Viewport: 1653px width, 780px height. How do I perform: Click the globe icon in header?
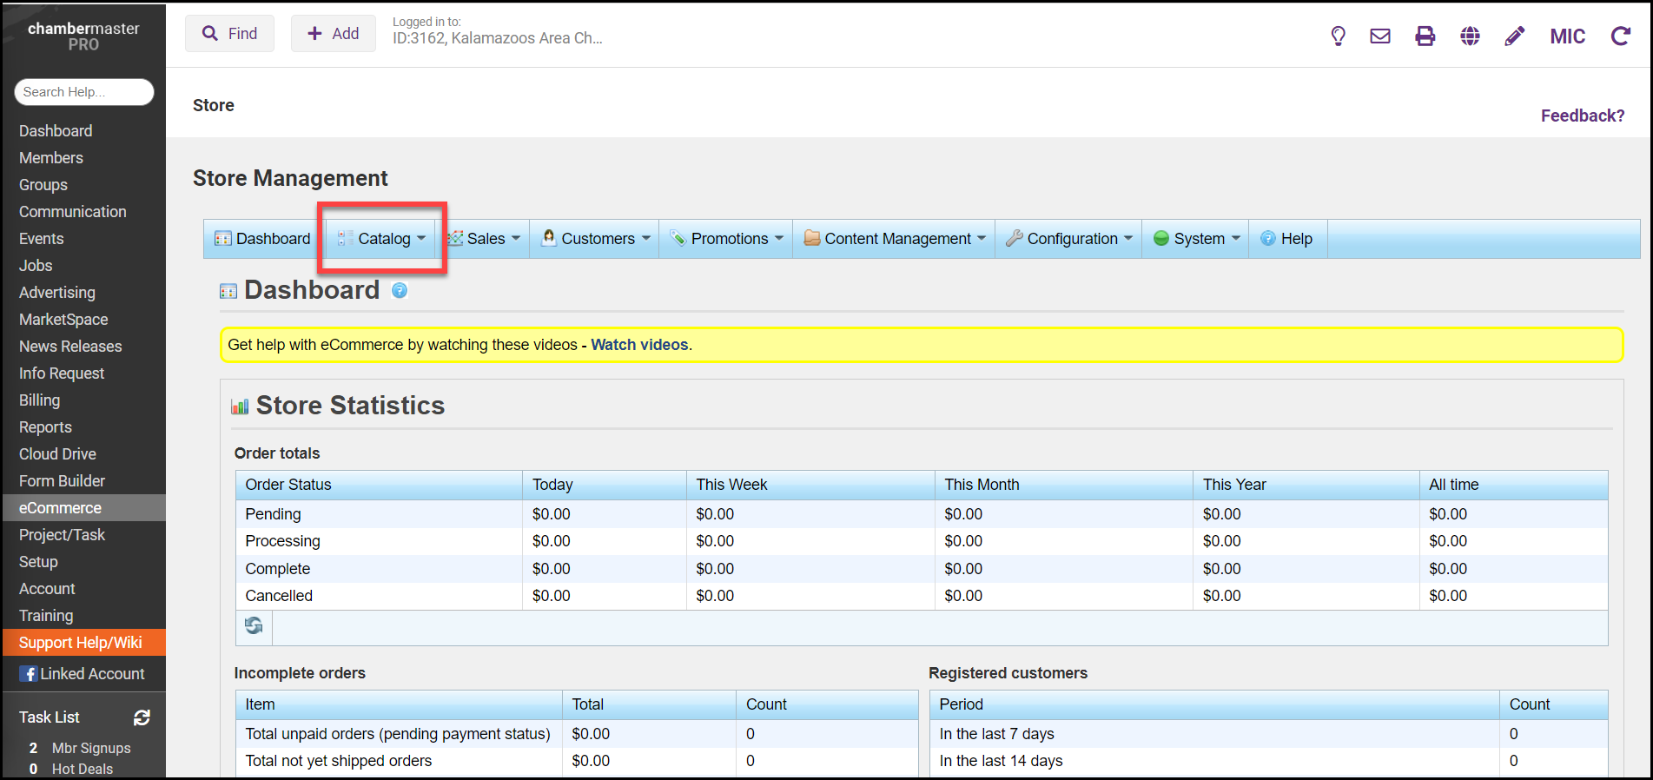tap(1470, 36)
